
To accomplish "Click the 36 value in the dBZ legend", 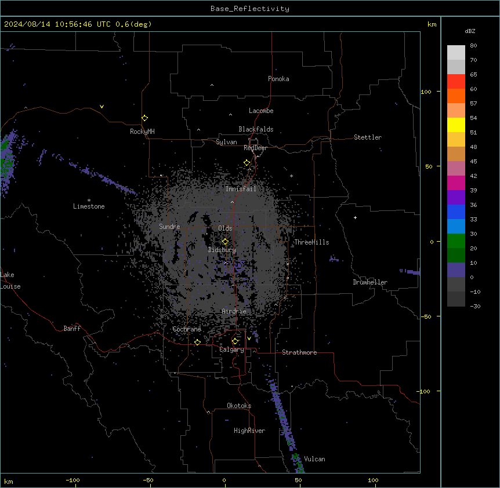I will tap(473, 205).
